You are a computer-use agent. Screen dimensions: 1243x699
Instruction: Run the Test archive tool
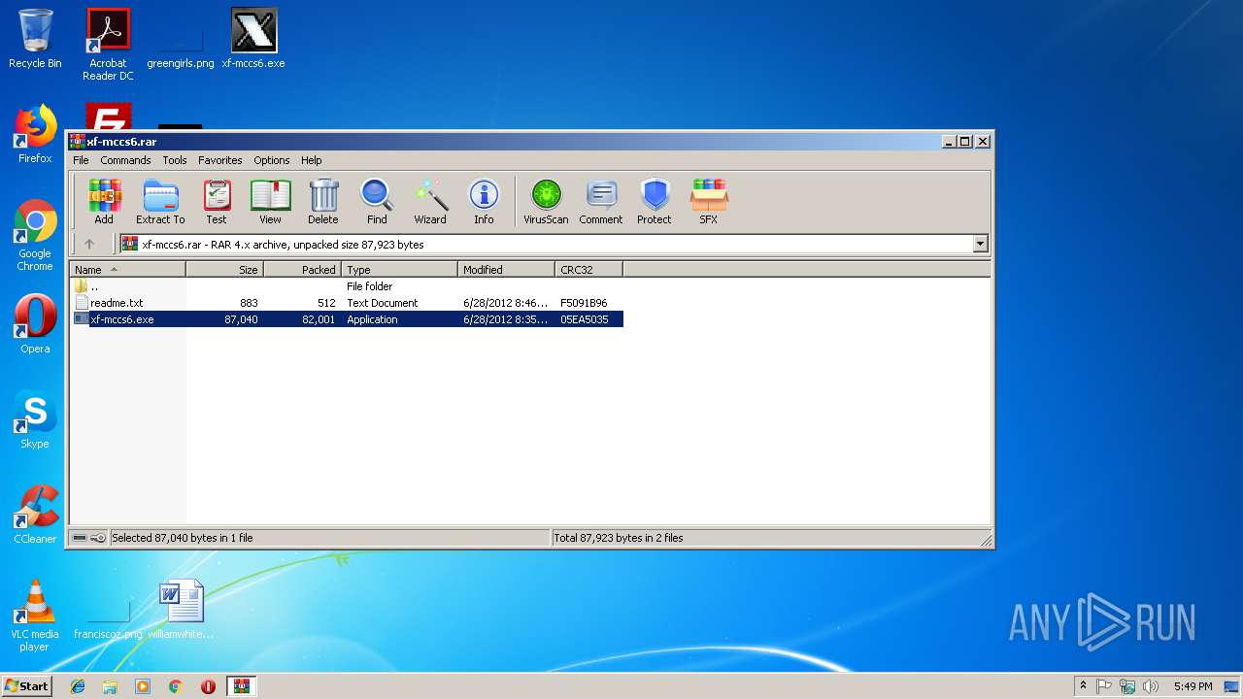(217, 202)
